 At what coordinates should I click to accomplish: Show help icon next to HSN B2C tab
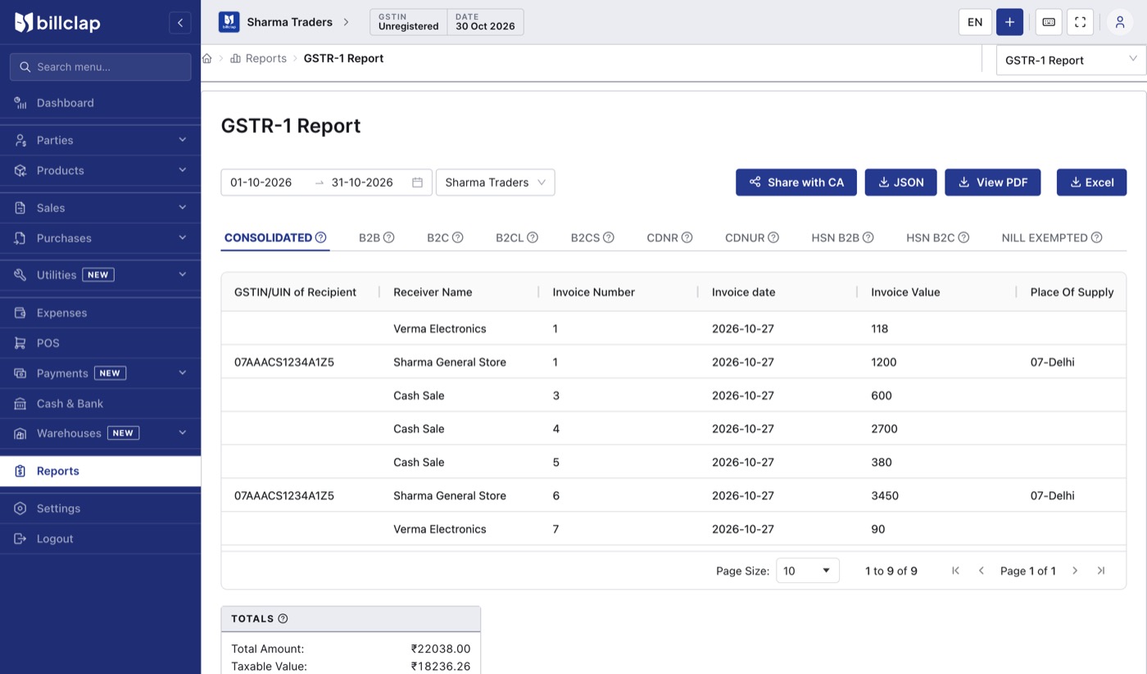[x=964, y=237]
